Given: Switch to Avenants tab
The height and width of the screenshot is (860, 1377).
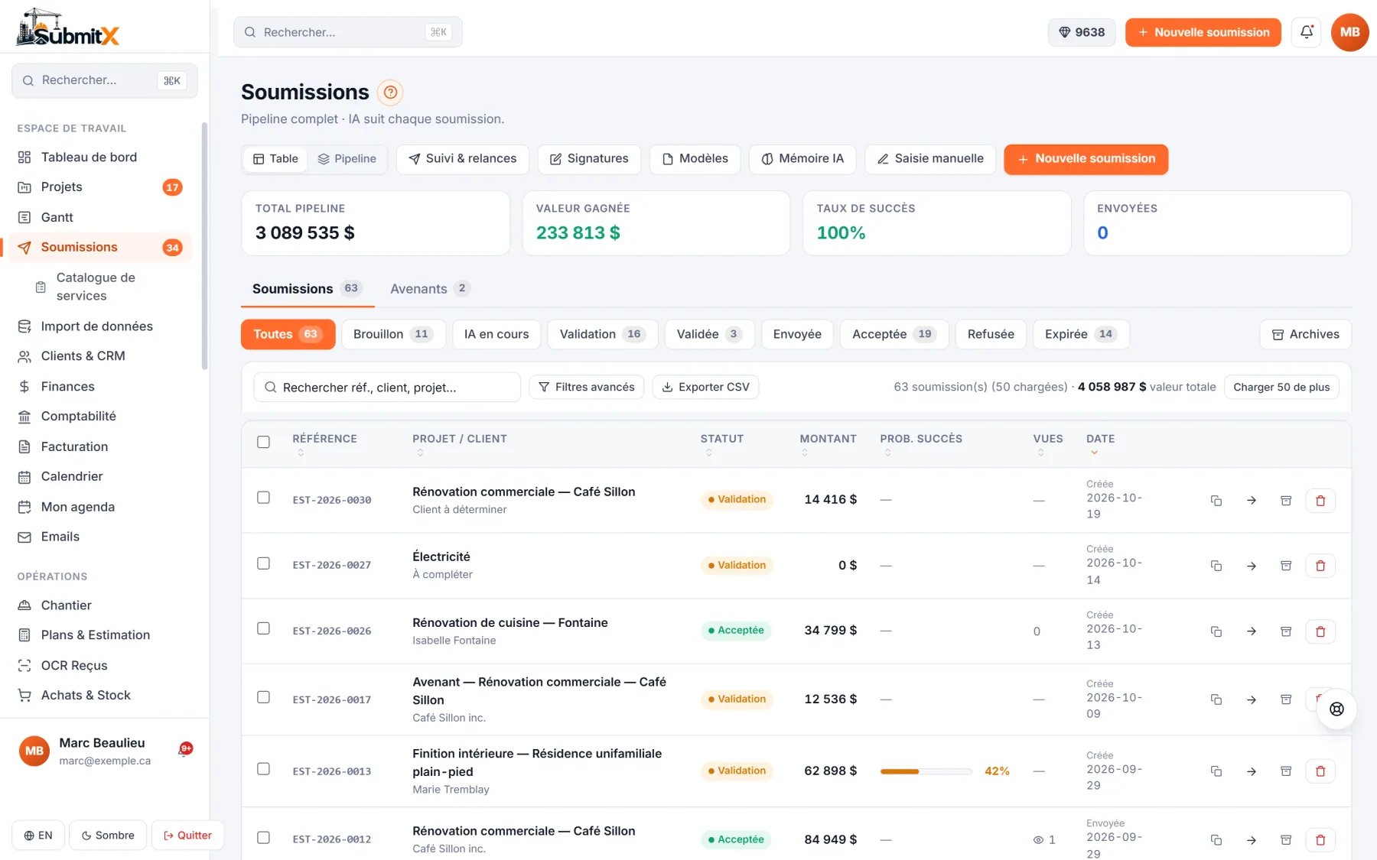Looking at the screenshot, I should [x=430, y=289].
